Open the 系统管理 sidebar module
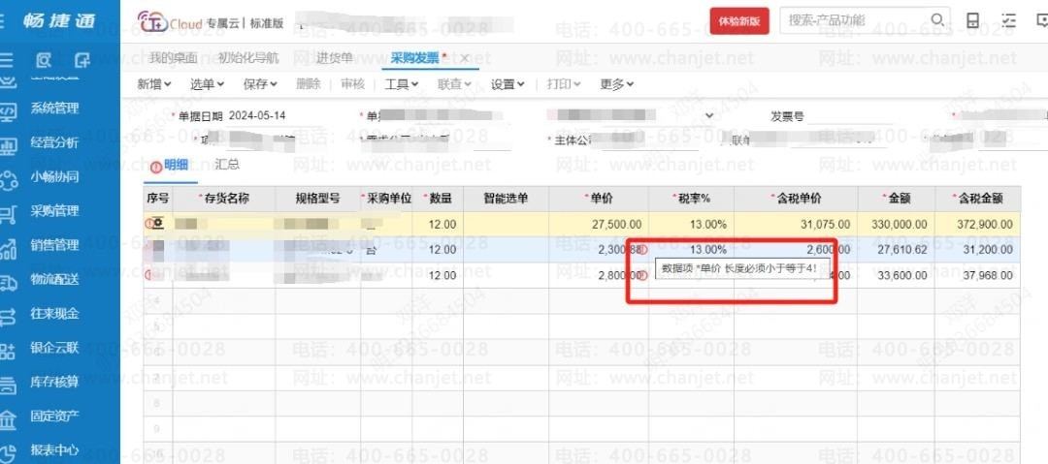The image size is (1048, 464). [53, 108]
